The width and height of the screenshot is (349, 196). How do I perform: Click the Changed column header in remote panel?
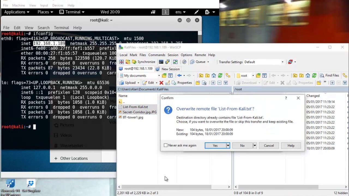[313, 96]
